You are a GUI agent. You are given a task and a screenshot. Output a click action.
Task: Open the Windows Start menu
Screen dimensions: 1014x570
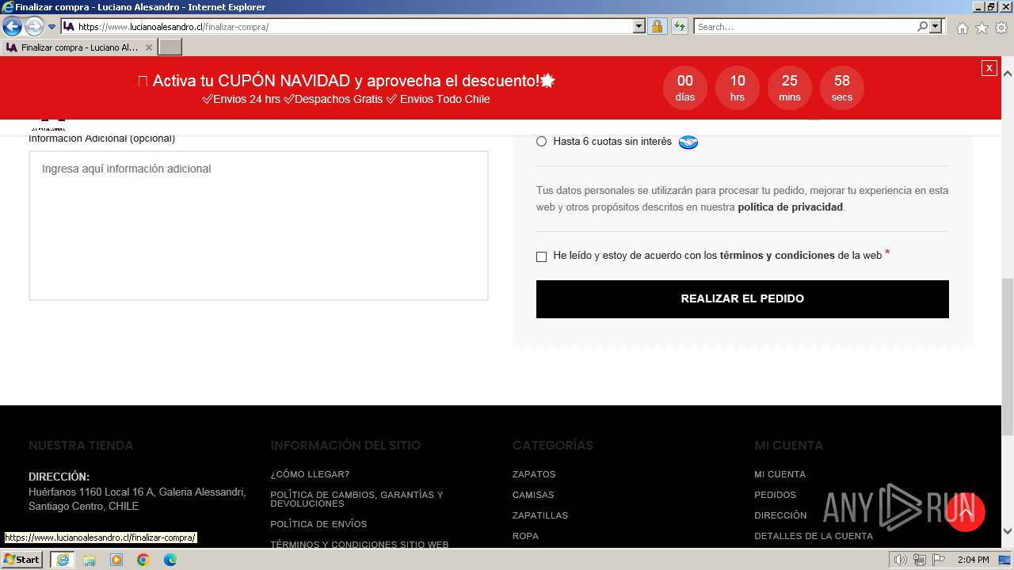coord(21,560)
